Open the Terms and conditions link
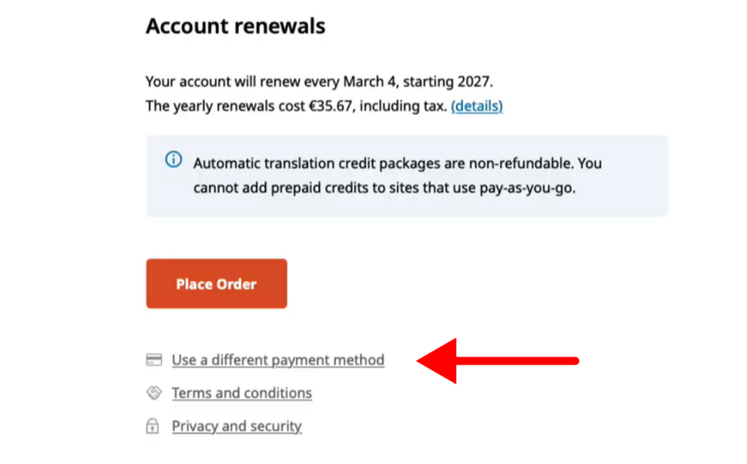Screen dimensions: 747x464 point(241,393)
